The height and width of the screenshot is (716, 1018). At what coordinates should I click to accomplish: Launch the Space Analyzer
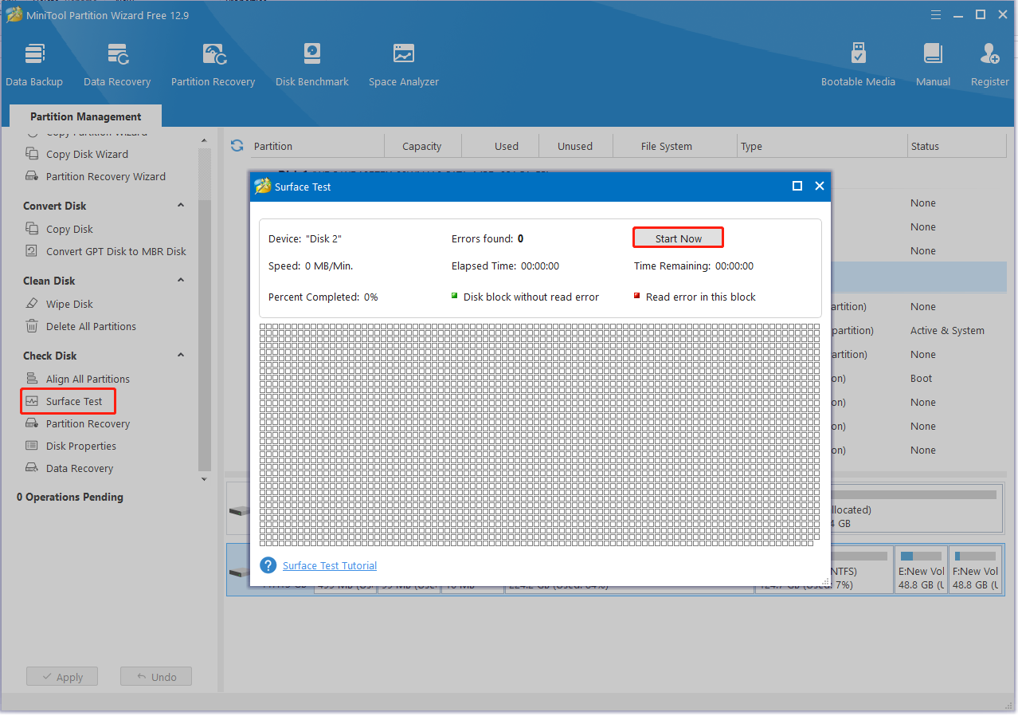point(403,65)
